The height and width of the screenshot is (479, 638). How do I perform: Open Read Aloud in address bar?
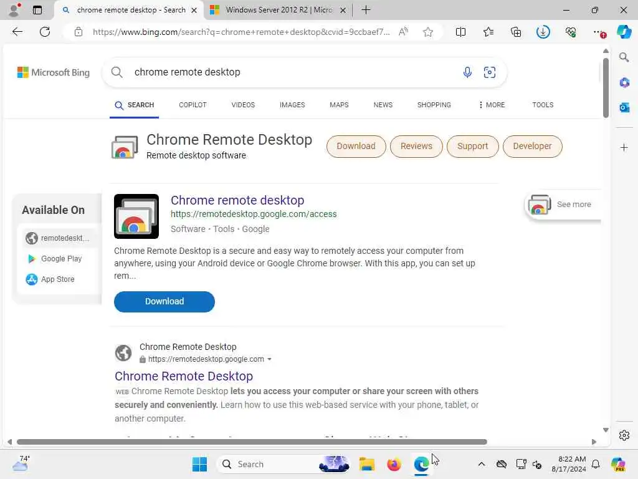coord(403,32)
